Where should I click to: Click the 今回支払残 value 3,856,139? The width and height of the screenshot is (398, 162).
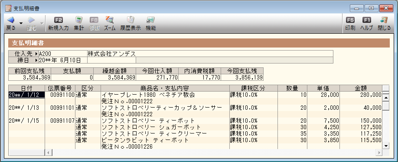pyautogui.click(x=242, y=77)
